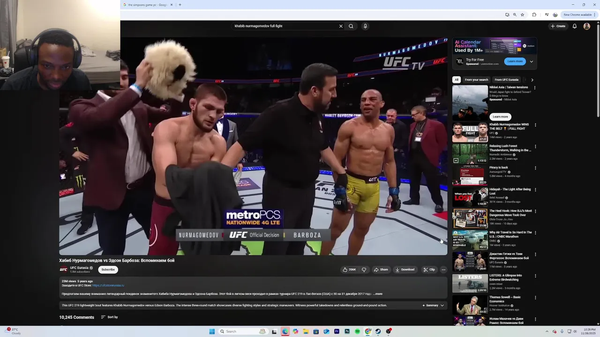This screenshot has width=600, height=337.
Task: Share the video
Action: click(x=381, y=270)
